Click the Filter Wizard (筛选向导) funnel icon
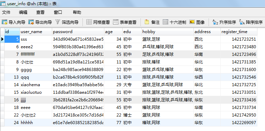Screen dimensions: 265x131 point(58,22)
